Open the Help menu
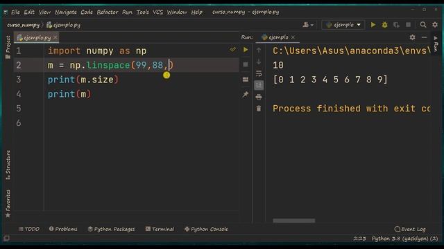Screen dimensions: 444x249 (196, 12)
